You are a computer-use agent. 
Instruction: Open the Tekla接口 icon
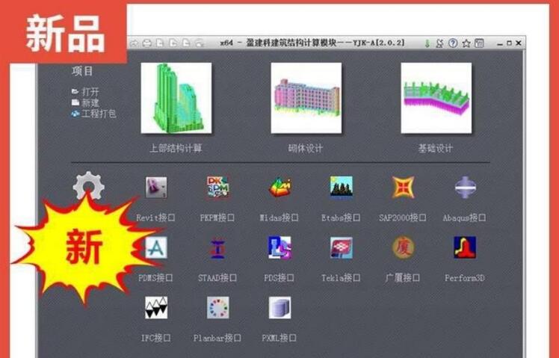tap(341, 248)
